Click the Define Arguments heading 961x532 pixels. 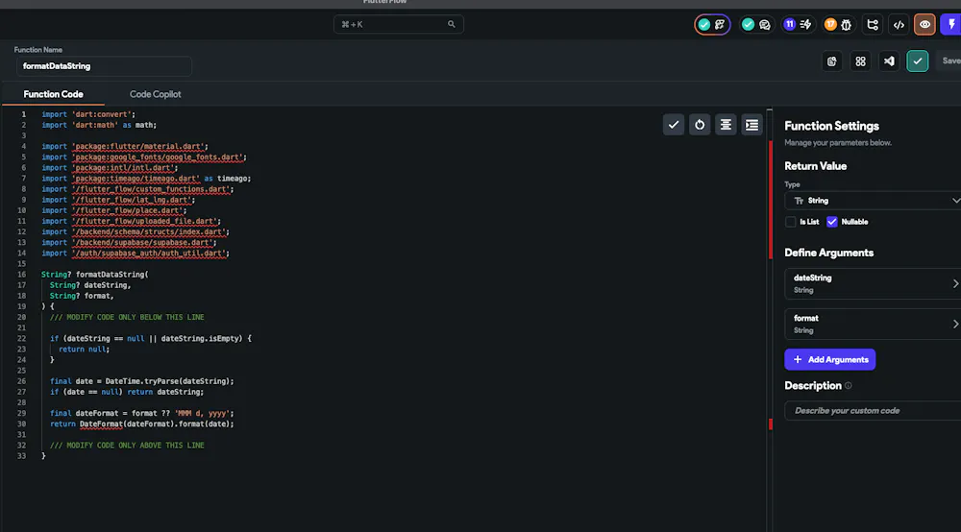(828, 253)
